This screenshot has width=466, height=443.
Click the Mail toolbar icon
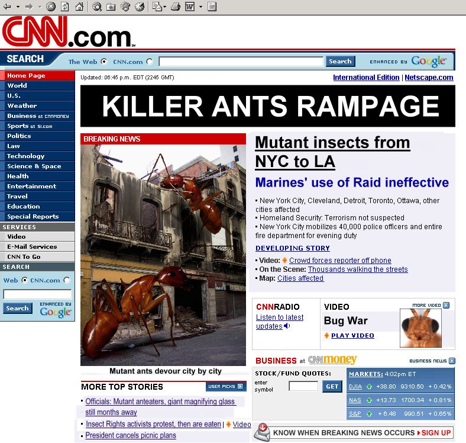(x=157, y=7)
